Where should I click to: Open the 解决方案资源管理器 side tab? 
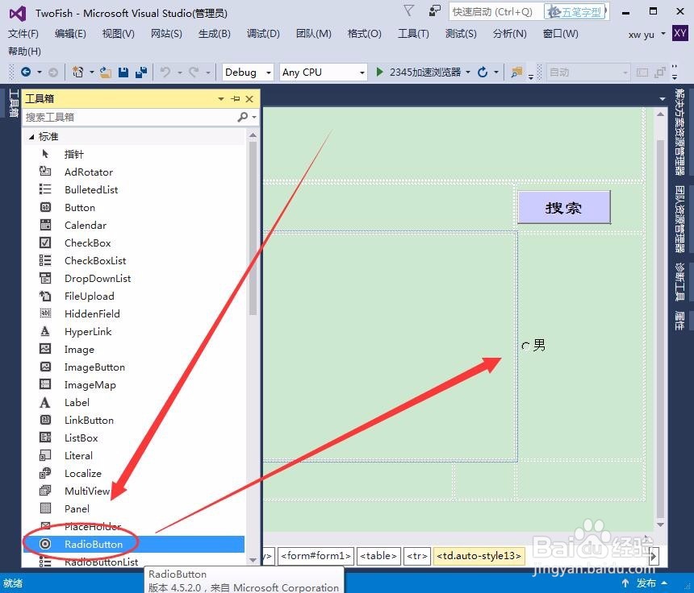(679, 132)
